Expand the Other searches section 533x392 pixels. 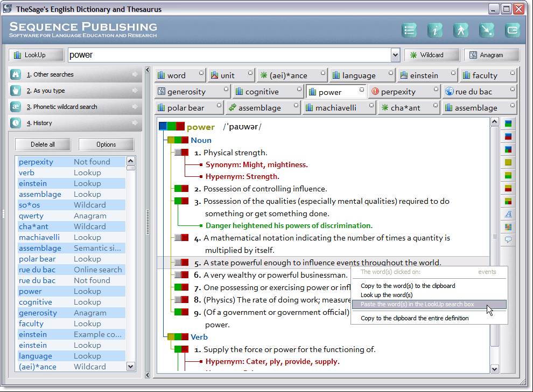135,74
